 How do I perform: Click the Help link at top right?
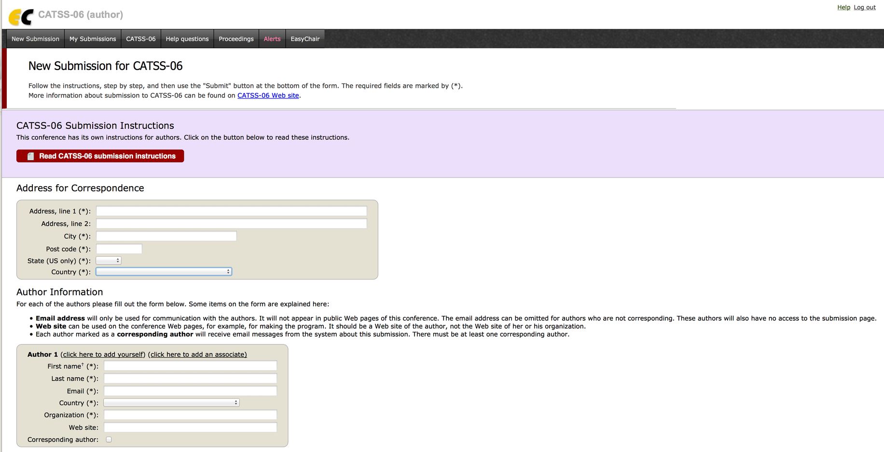[843, 7]
